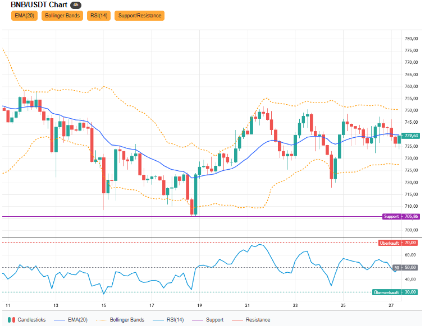Toggle the EMA(20) indicator button
The height and width of the screenshot is (326, 425).
pos(24,16)
